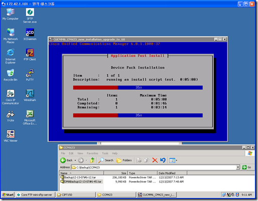Click the red Delete X toolbar icon
The width and height of the screenshot is (258, 201).
(x=155, y=160)
